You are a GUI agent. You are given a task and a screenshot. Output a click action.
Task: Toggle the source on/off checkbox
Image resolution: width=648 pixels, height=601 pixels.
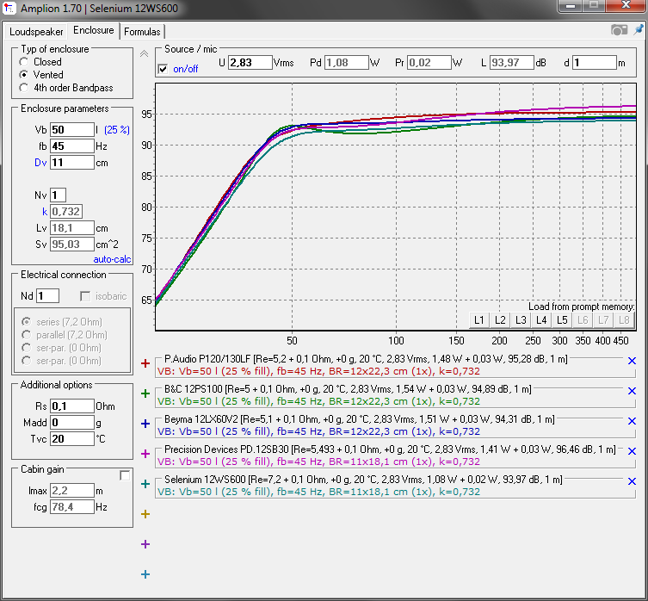pyautogui.click(x=164, y=69)
